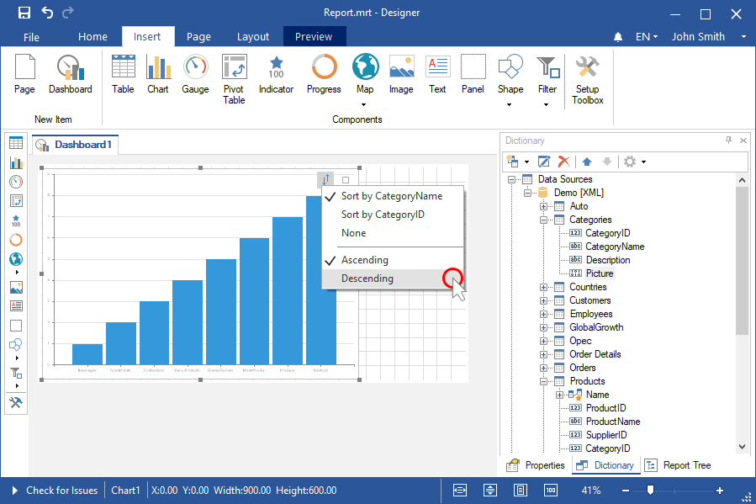Open the EN language dropdown
The image size is (756, 504).
coord(646,37)
